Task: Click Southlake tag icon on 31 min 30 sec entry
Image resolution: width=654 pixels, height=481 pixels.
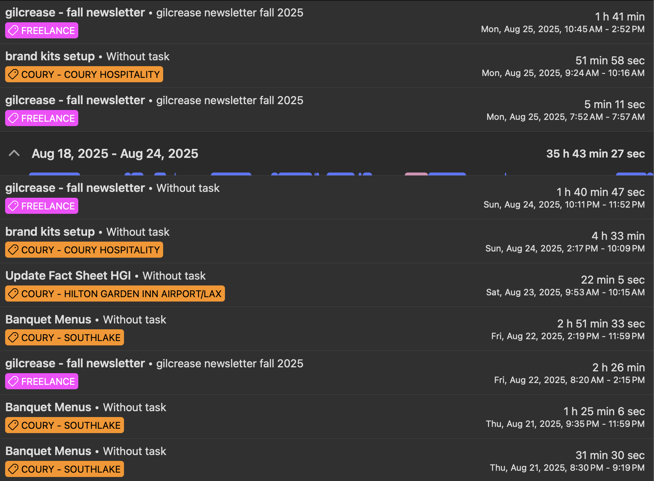Action: (14, 469)
